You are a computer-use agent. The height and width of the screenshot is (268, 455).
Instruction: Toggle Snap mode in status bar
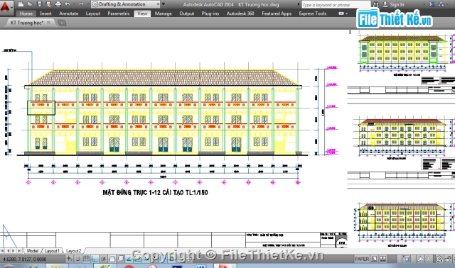tap(77, 259)
